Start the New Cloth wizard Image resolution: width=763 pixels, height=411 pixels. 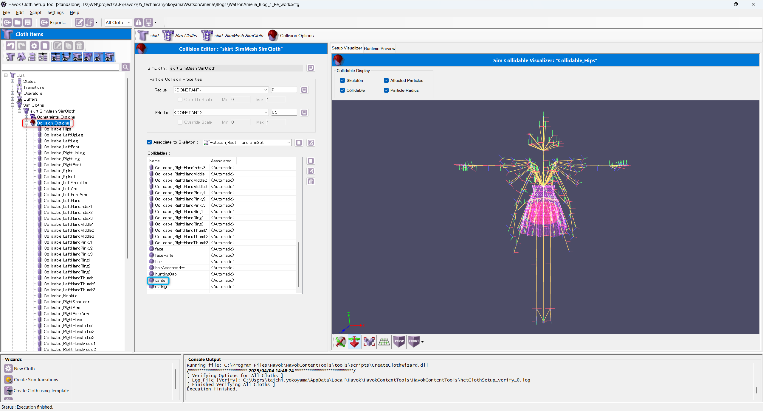[20, 369]
